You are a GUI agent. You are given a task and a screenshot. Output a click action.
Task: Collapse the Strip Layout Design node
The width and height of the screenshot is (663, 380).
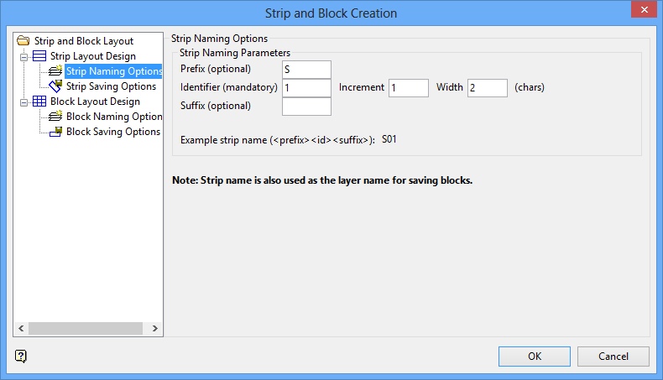(x=25, y=56)
